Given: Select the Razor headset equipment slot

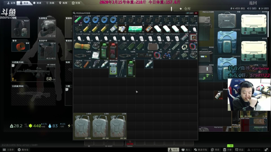Looking at the screenshot, I should point(21,28).
